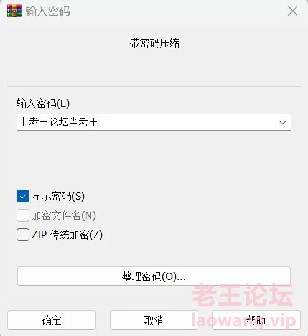Image resolution: width=308 pixels, height=336 pixels.
Task: Click the pink 老王论坛 watermark
Action: (x=243, y=296)
